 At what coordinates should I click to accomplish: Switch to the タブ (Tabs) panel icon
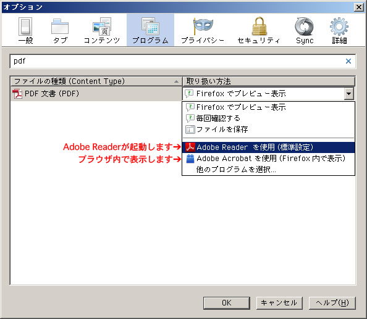click(x=60, y=30)
